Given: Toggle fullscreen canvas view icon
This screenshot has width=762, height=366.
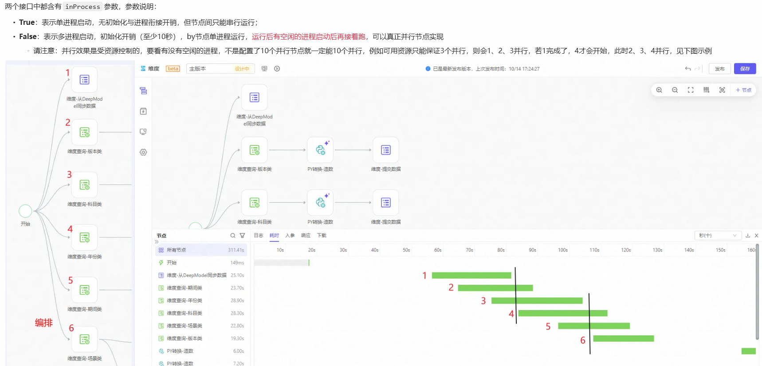Looking at the screenshot, I should click(x=691, y=90).
